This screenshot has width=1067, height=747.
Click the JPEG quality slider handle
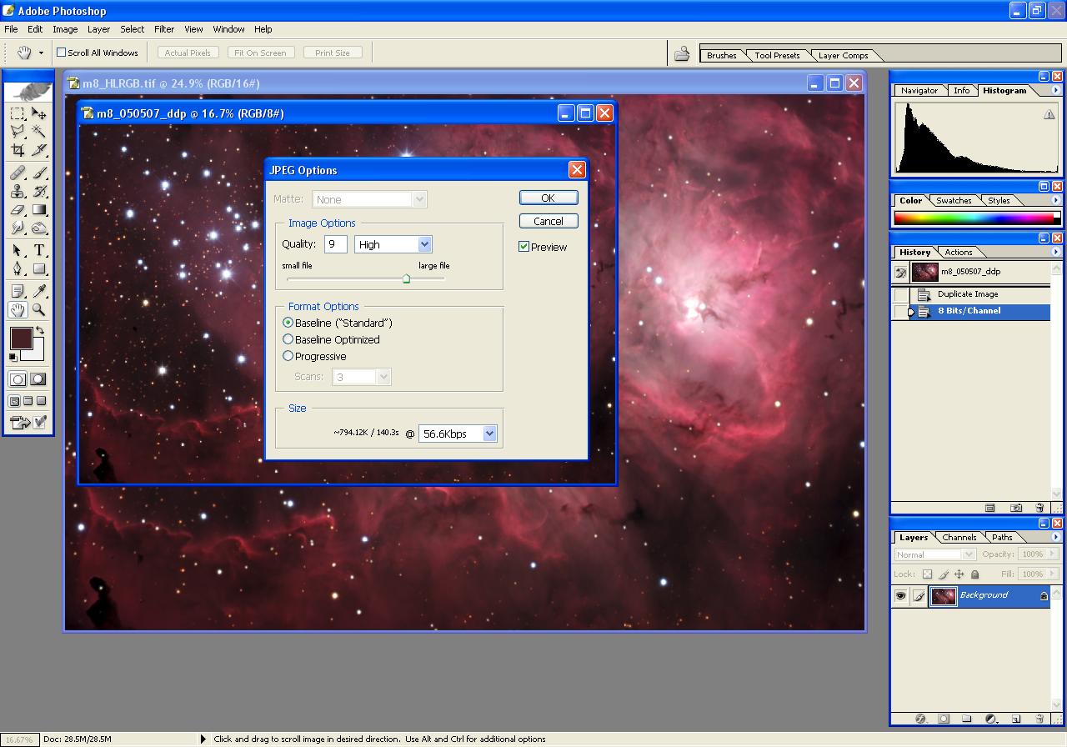tap(406, 279)
